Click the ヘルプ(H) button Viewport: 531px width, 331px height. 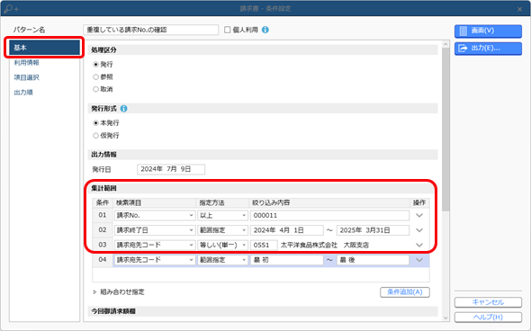tap(488, 318)
